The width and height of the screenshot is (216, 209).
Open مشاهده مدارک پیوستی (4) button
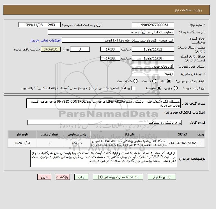[118, 177]
